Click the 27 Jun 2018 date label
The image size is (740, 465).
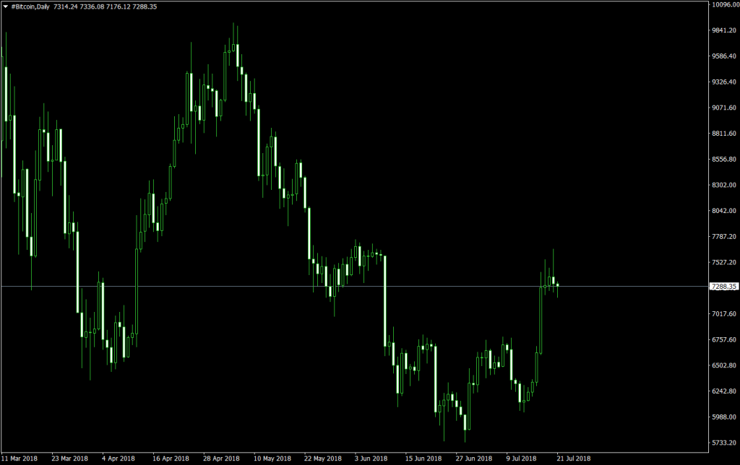[x=474, y=459]
